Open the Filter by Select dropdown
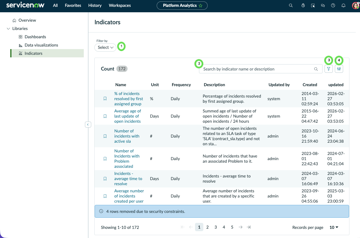This screenshot has height=238, width=360. pyautogui.click(x=105, y=47)
